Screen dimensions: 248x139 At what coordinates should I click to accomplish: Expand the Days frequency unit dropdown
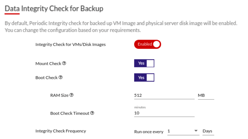tap(208, 131)
